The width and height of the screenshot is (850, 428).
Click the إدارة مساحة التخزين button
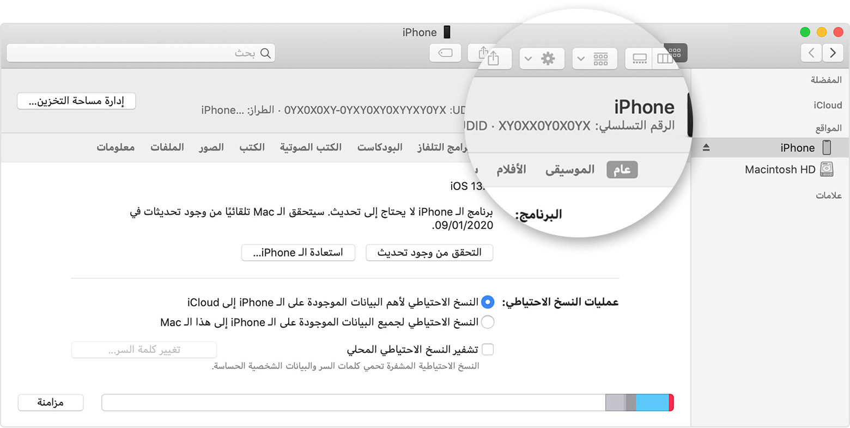(x=76, y=101)
